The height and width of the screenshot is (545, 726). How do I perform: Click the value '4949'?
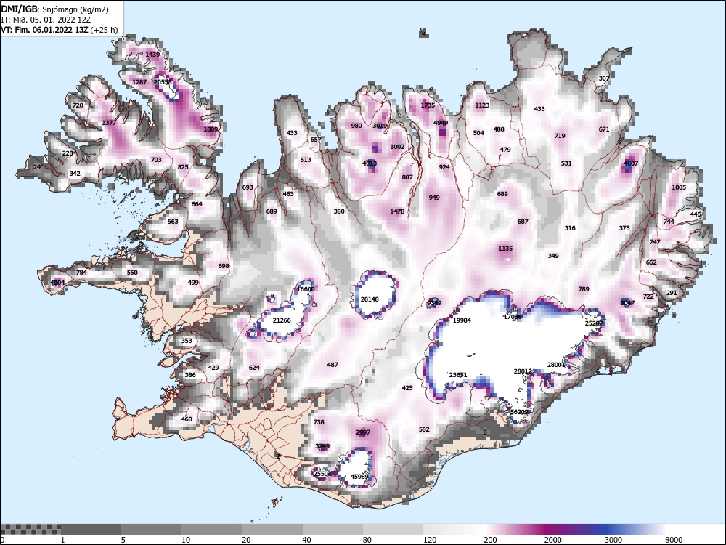[x=441, y=123]
